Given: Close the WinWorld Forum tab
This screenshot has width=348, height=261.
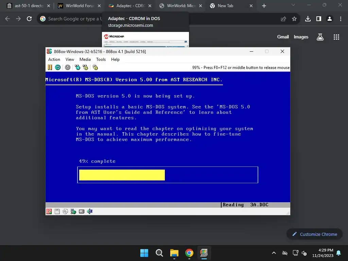Looking at the screenshot, I should pos(99,6).
